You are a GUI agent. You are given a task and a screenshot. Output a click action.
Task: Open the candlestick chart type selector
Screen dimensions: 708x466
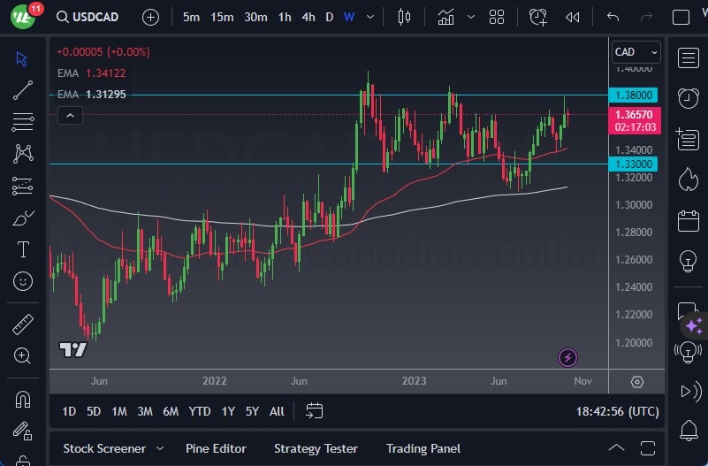[404, 17]
